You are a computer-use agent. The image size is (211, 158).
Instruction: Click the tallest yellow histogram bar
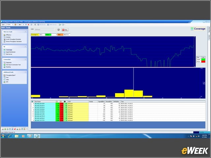point(129,93)
